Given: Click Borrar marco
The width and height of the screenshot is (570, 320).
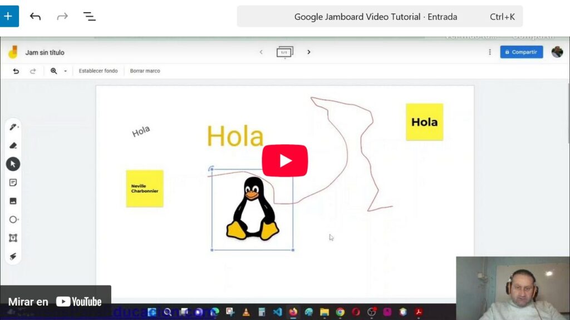Looking at the screenshot, I should 145,71.
